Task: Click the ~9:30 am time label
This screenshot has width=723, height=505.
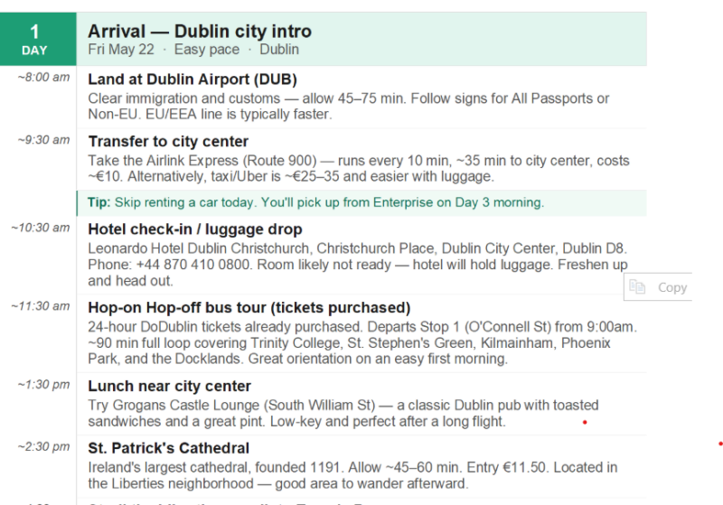Action: [43, 140]
